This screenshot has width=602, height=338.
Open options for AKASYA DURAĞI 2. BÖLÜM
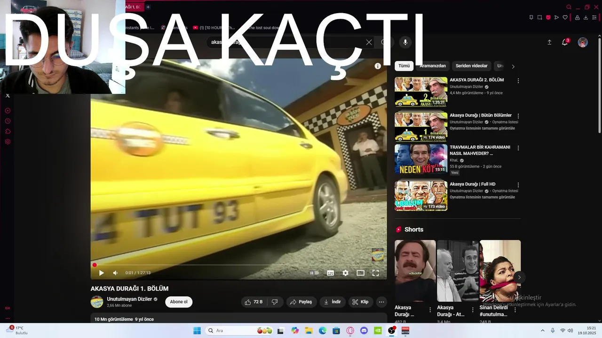click(x=518, y=81)
